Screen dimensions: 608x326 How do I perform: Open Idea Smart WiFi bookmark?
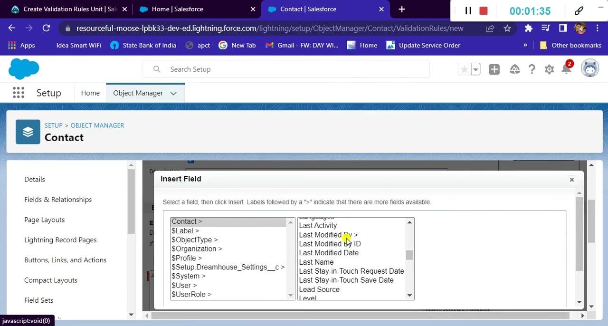[x=78, y=45]
